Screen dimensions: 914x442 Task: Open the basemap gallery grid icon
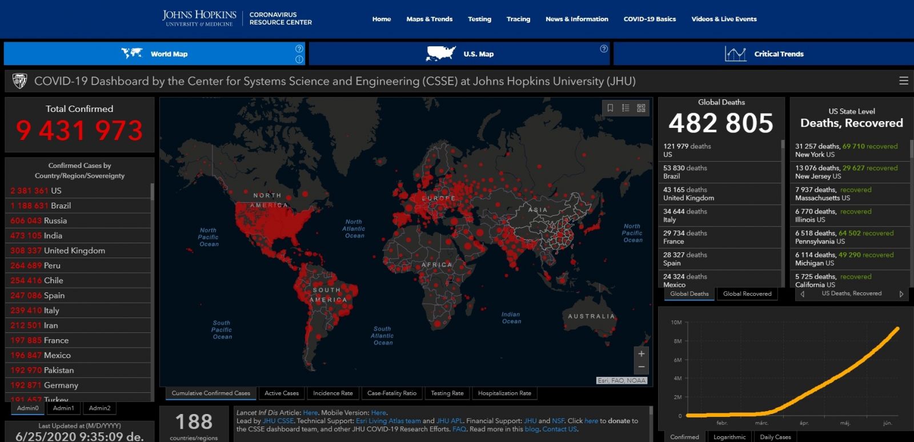[641, 107]
